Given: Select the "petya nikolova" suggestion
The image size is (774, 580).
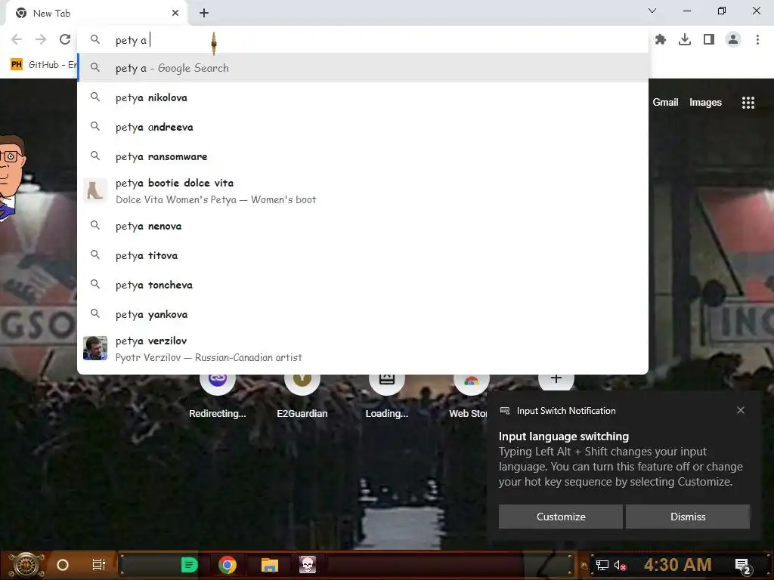Looking at the screenshot, I should (363, 97).
